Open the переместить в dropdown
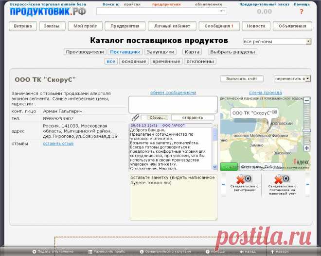 pos(293,79)
